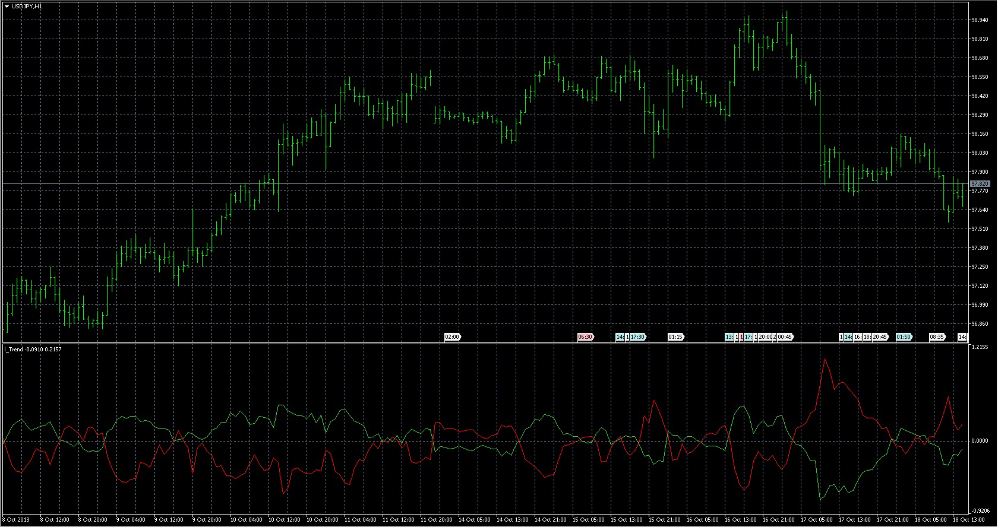Image resolution: width=998 pixels, height=527 pixels.
Task: Click the 98.940 price axis label
Action: [980, 20]
